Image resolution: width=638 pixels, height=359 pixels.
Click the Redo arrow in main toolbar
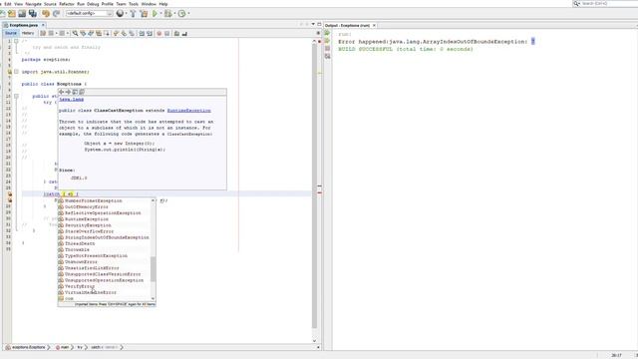(56, 13)
